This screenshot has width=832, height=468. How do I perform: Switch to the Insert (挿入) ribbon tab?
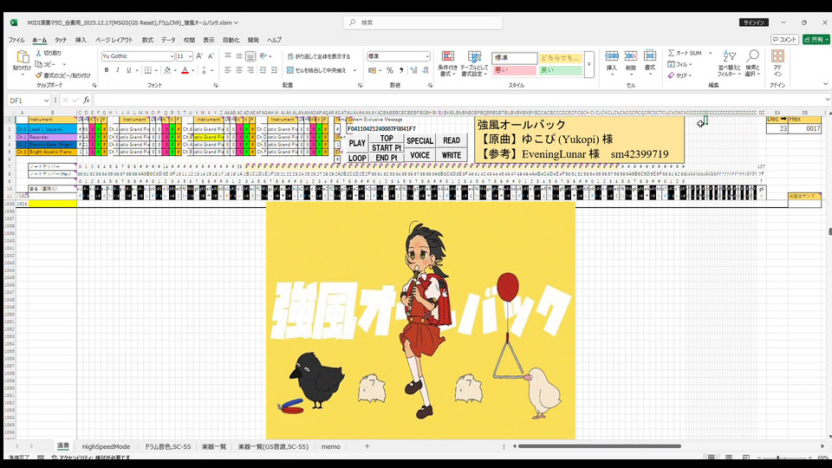click(x=81, y=41)
